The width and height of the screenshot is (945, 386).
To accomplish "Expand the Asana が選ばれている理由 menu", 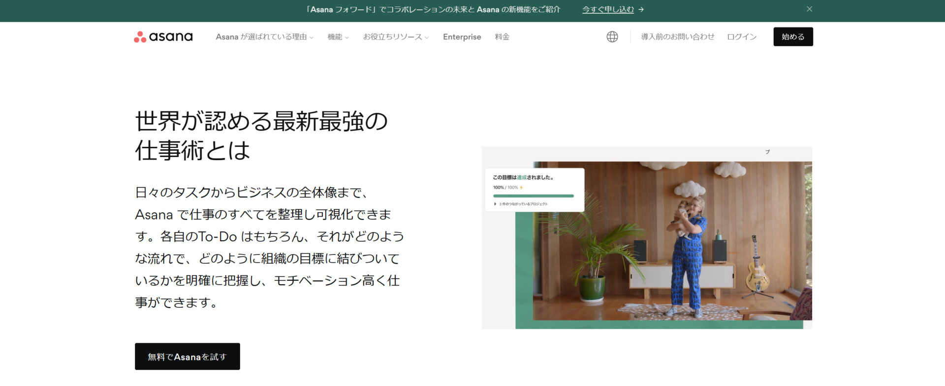I will tap(264, 37).
